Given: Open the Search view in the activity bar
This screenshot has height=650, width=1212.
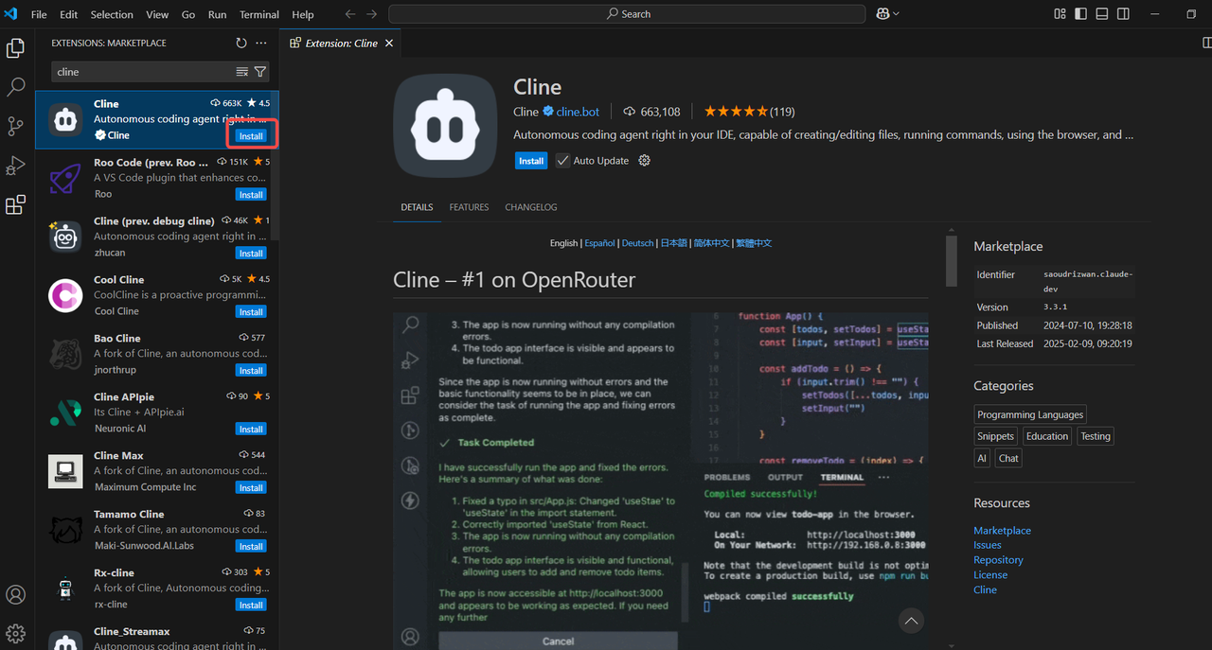Looking at the screenshot, I should pos(15,87).
